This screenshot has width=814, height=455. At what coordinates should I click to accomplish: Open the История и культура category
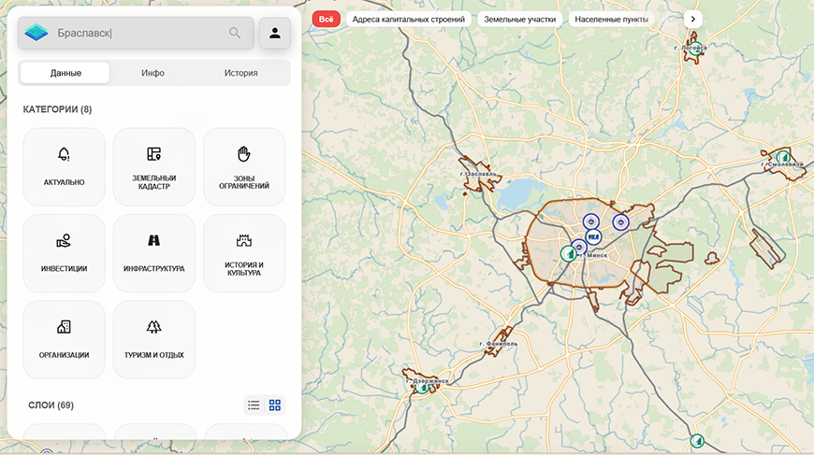(x=244, y=253)
